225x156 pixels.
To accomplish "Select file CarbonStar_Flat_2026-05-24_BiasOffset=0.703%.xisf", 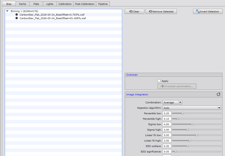I will [x=52, y=14].
